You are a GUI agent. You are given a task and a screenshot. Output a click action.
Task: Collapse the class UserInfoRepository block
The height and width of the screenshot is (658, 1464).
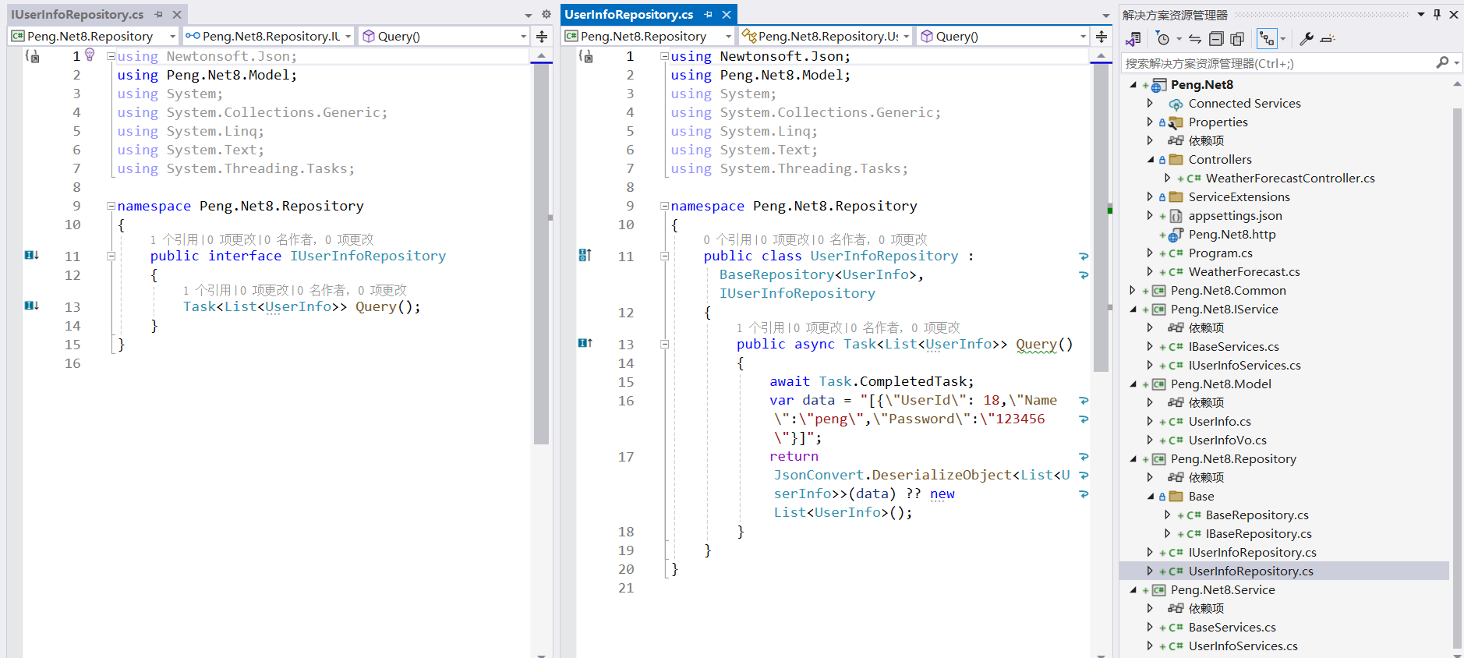click(x=664, y=256)
